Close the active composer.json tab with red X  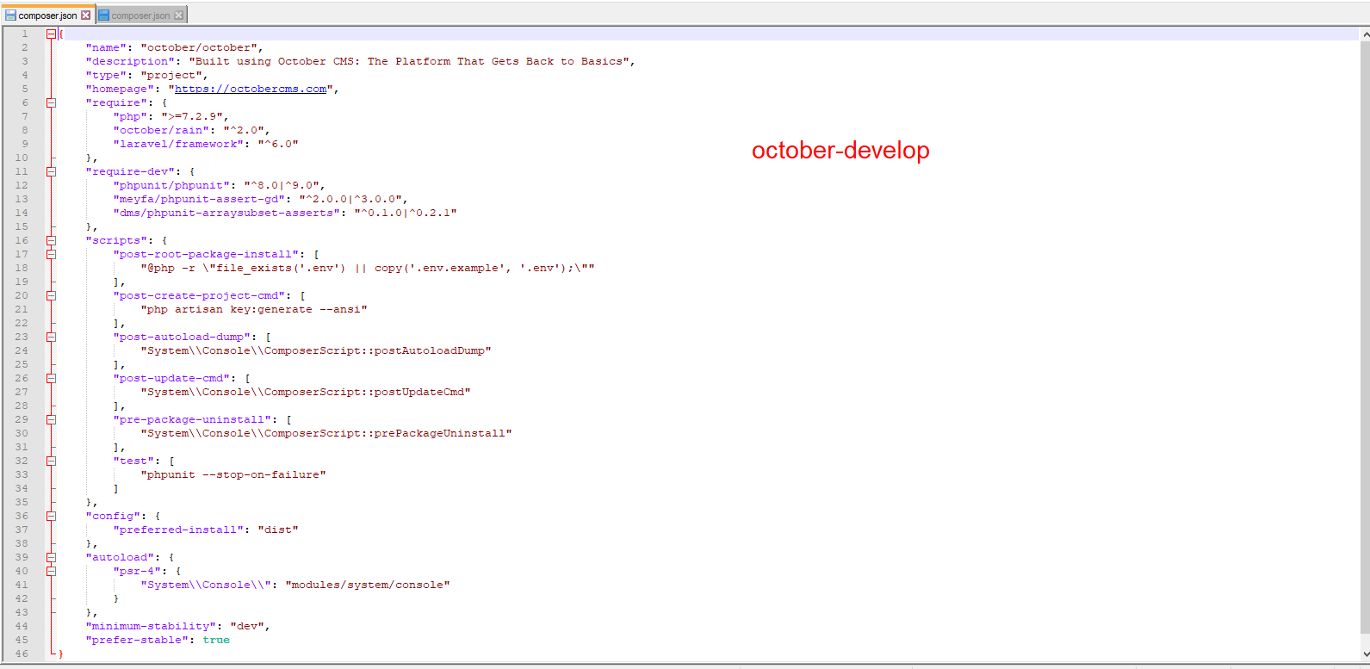point(85,15)
